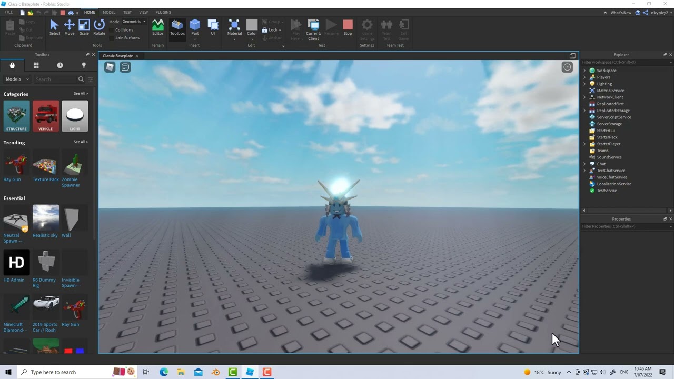
Task: Switch to the MODEL ribbon tab
Action: [109, 12]
